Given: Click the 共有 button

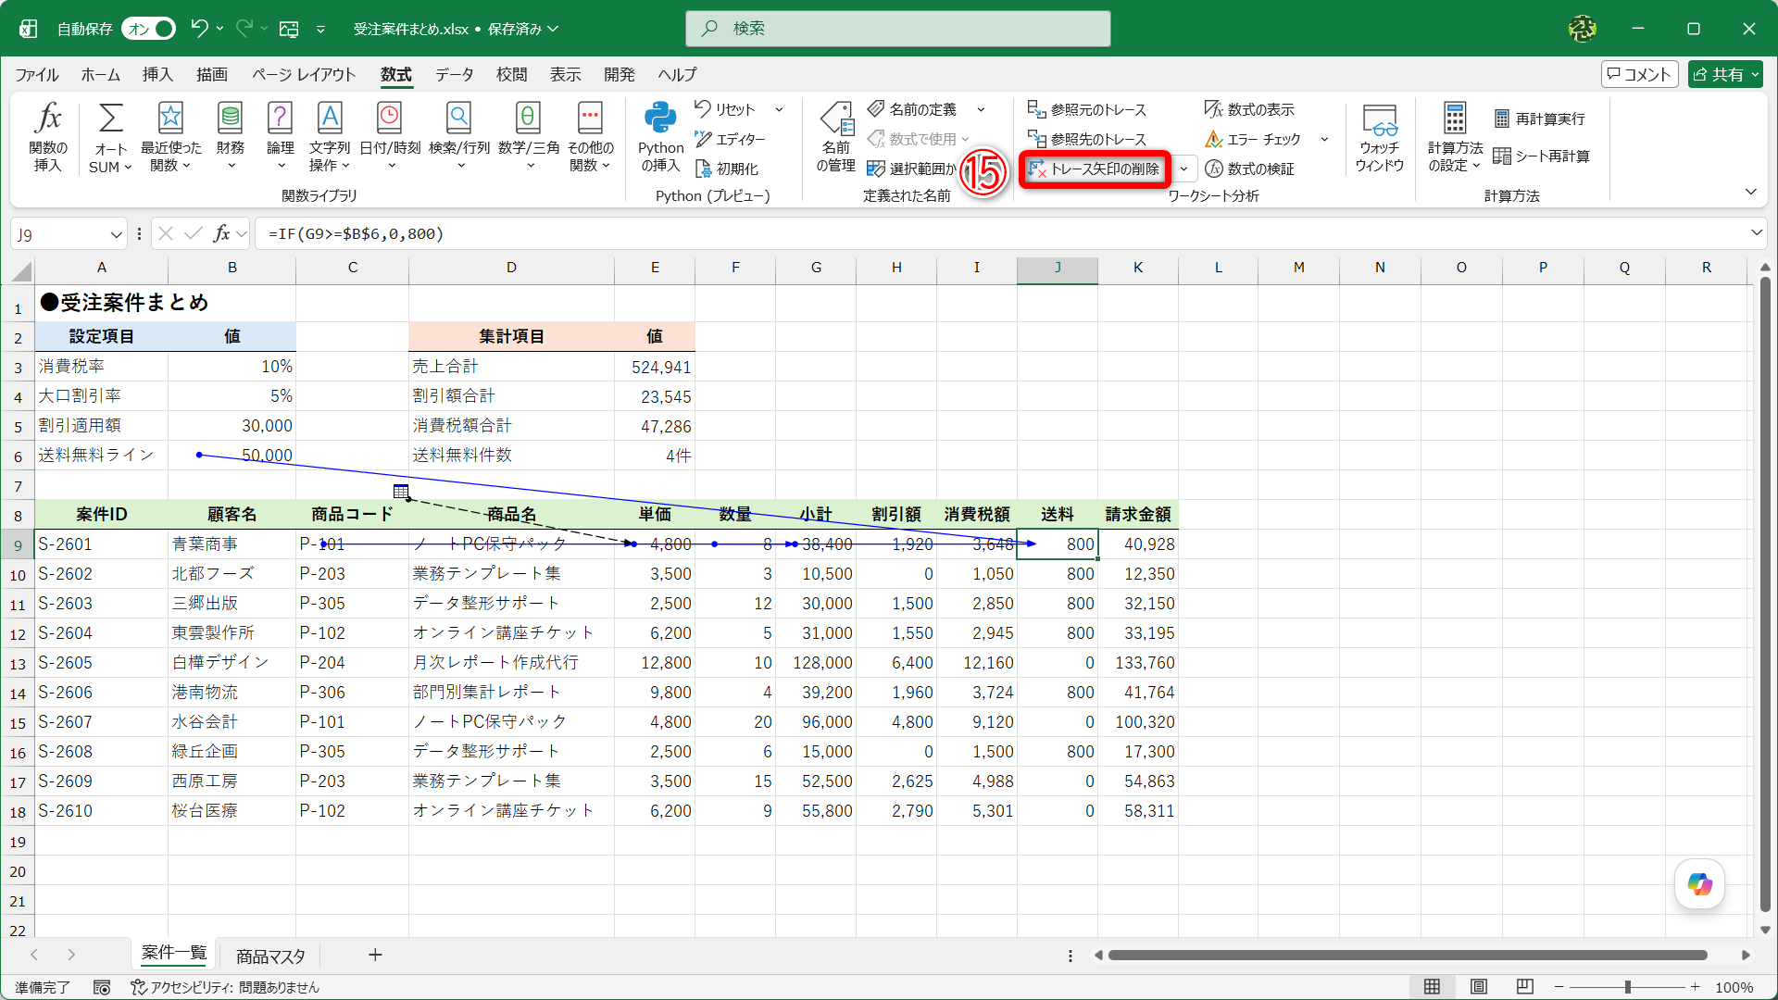Looking at the screenshot, I should tap(1726, 75).
